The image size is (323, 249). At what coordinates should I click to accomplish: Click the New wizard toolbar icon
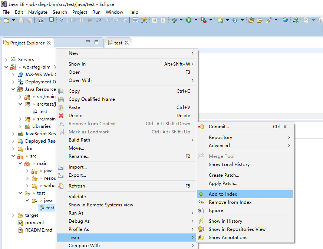[6, 20]
